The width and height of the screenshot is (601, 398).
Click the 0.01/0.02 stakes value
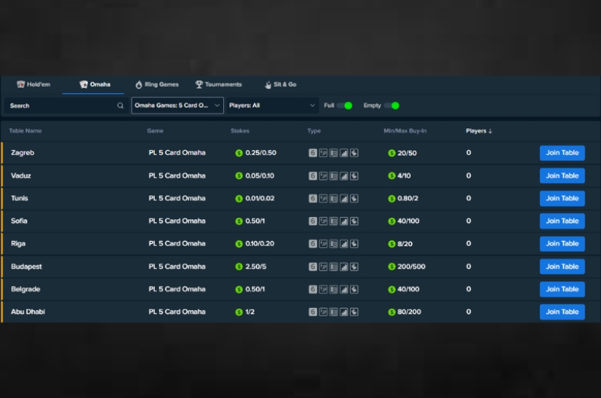point(260,198)
